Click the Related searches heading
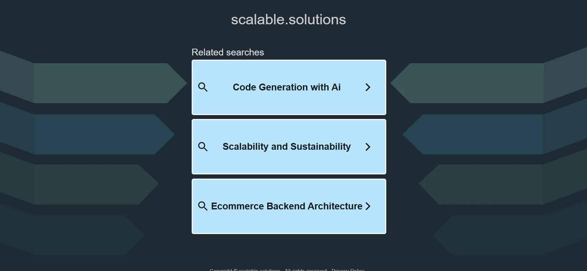 228,52
